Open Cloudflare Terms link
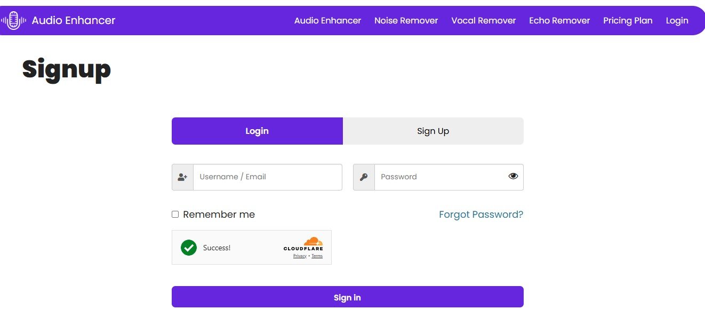Image resolution: width=705 pixels, height=309 pixels. (317, 256)
